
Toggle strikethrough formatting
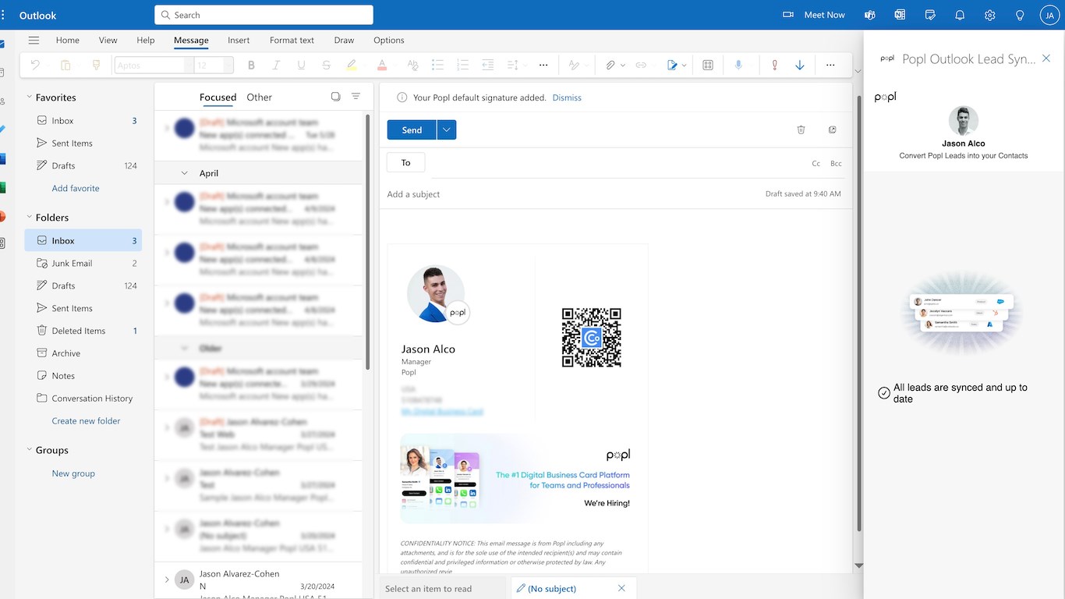(326, 66)
